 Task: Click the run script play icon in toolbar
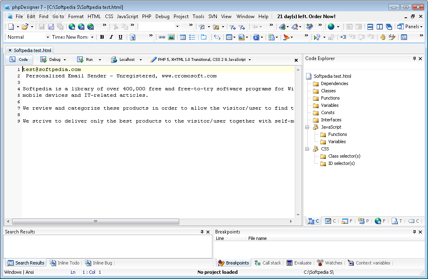pyautogui.click(x=317, y=37)
